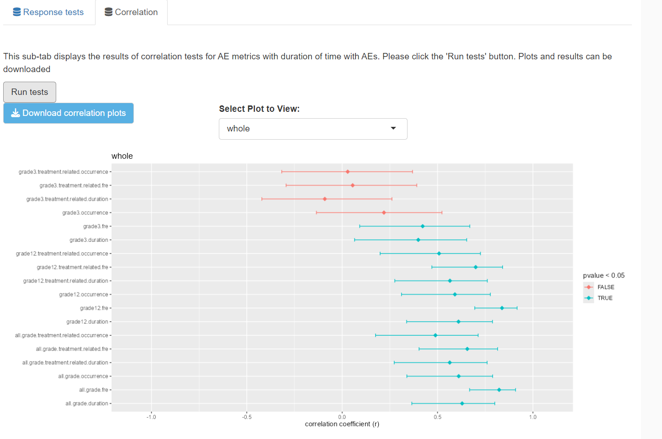662x439 pixels.
Task: Select the teal TRUE legend diamond marker
Action: pyautogui.click(x=589, y=298)
